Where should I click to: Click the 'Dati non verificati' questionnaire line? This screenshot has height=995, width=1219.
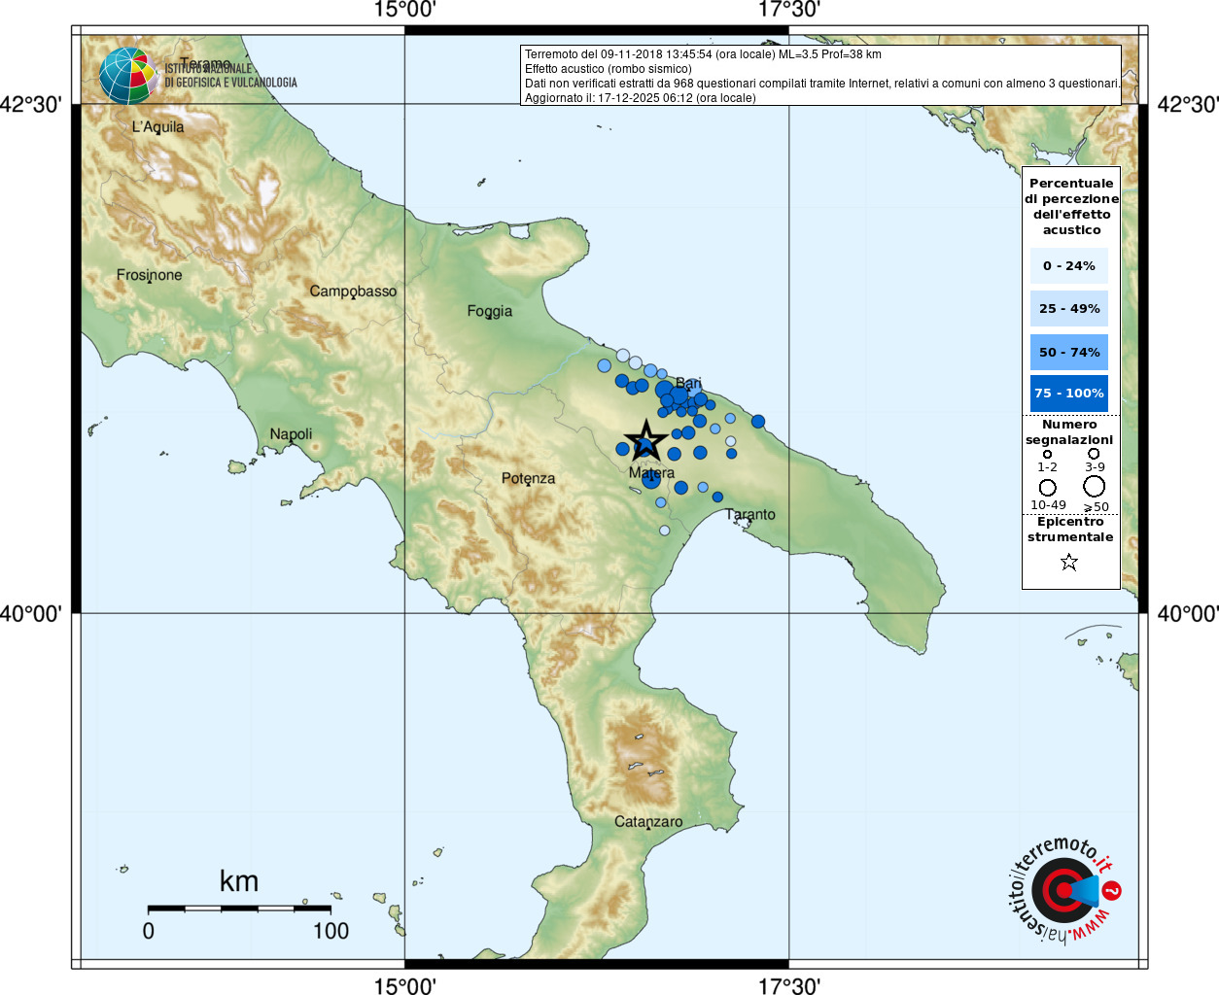pos(822,84)
